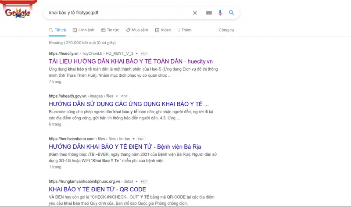Click the '6 trang' page count text

(55, 125)
